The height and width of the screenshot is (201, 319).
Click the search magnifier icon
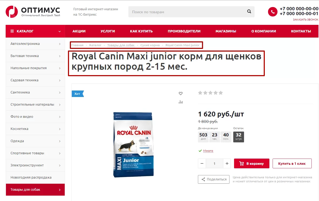(x=249, y=12)
